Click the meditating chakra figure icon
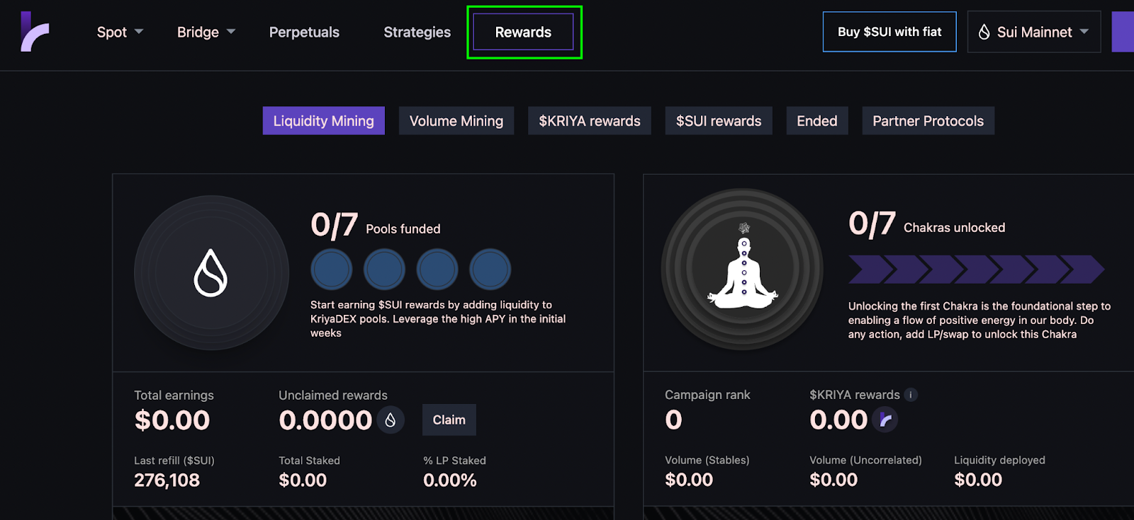 [743, 269]
